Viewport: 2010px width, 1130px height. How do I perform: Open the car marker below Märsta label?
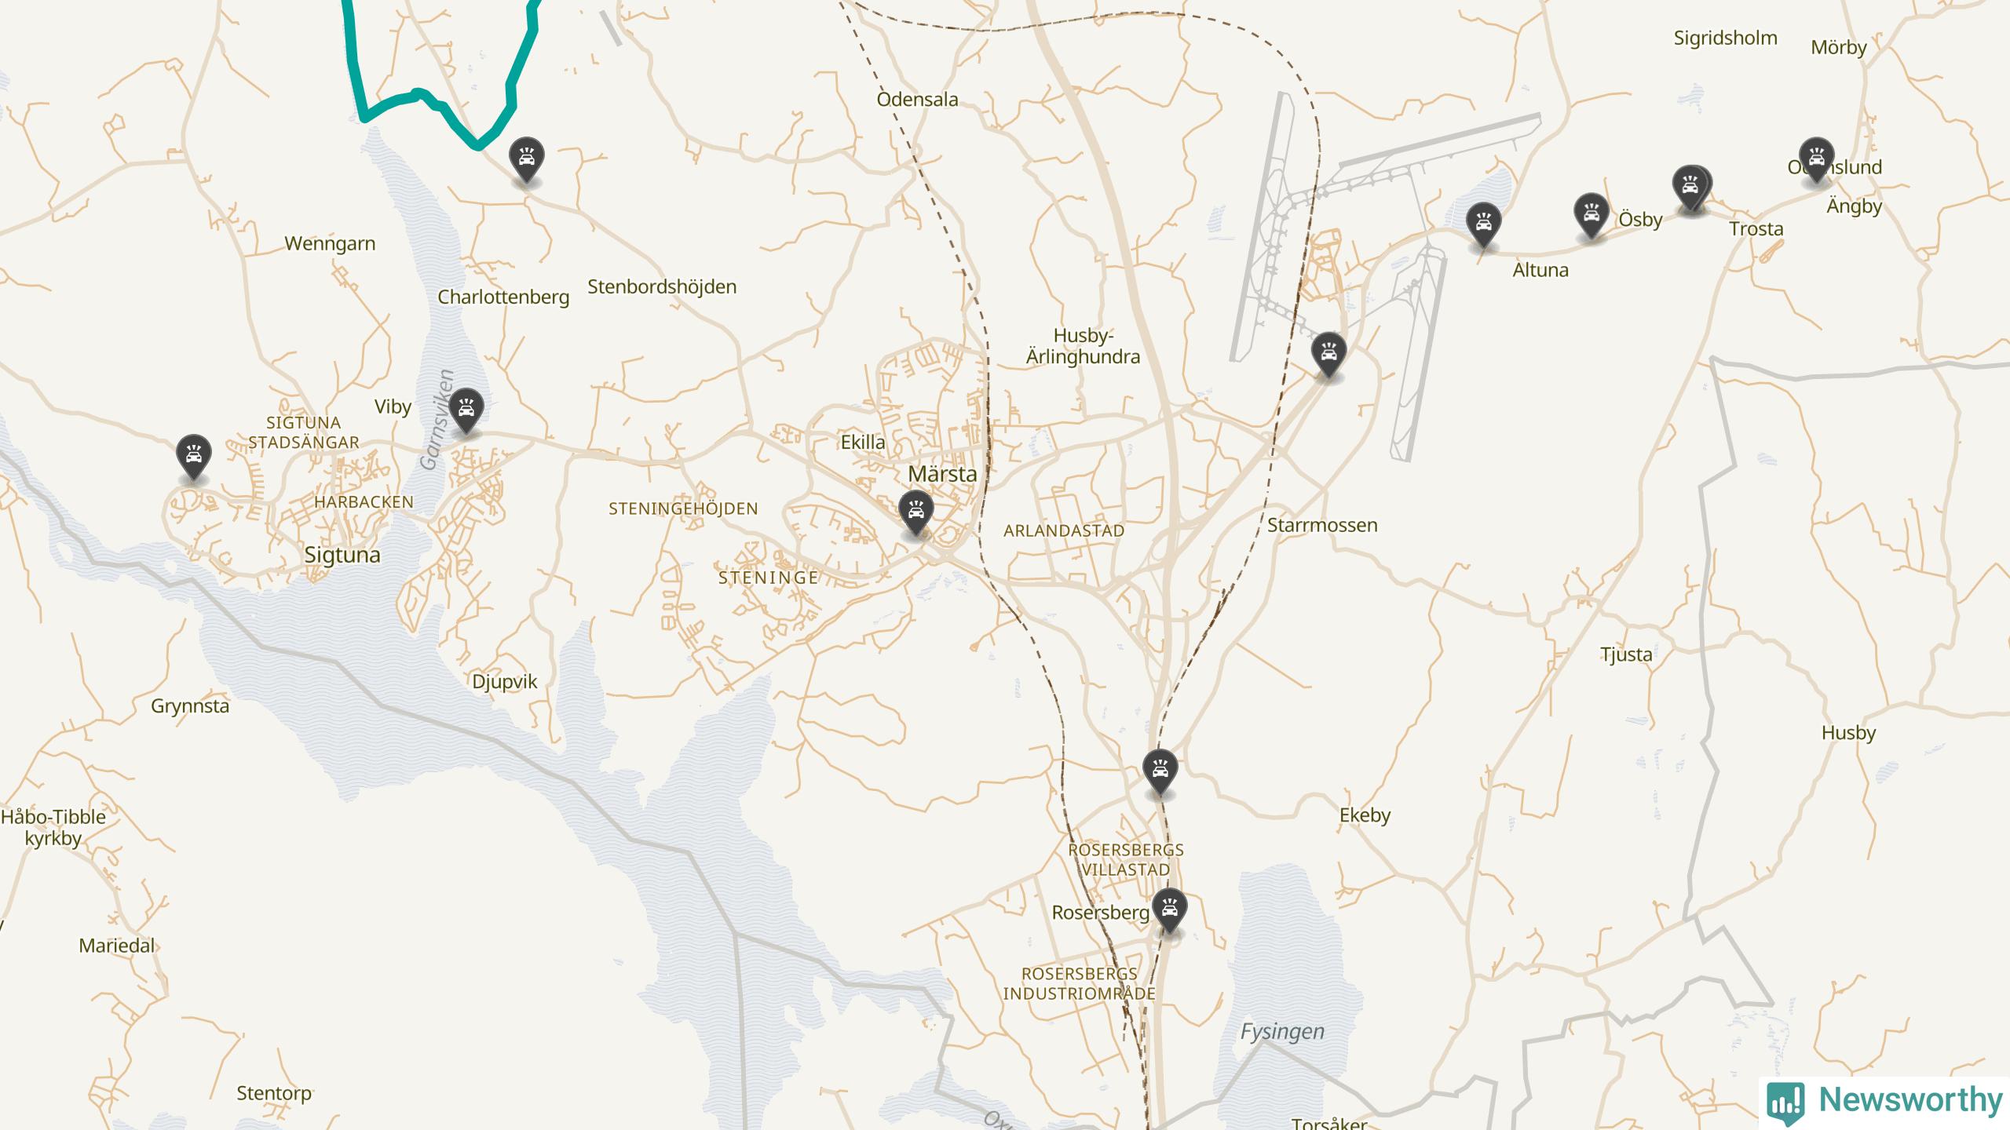coord(915,512)
